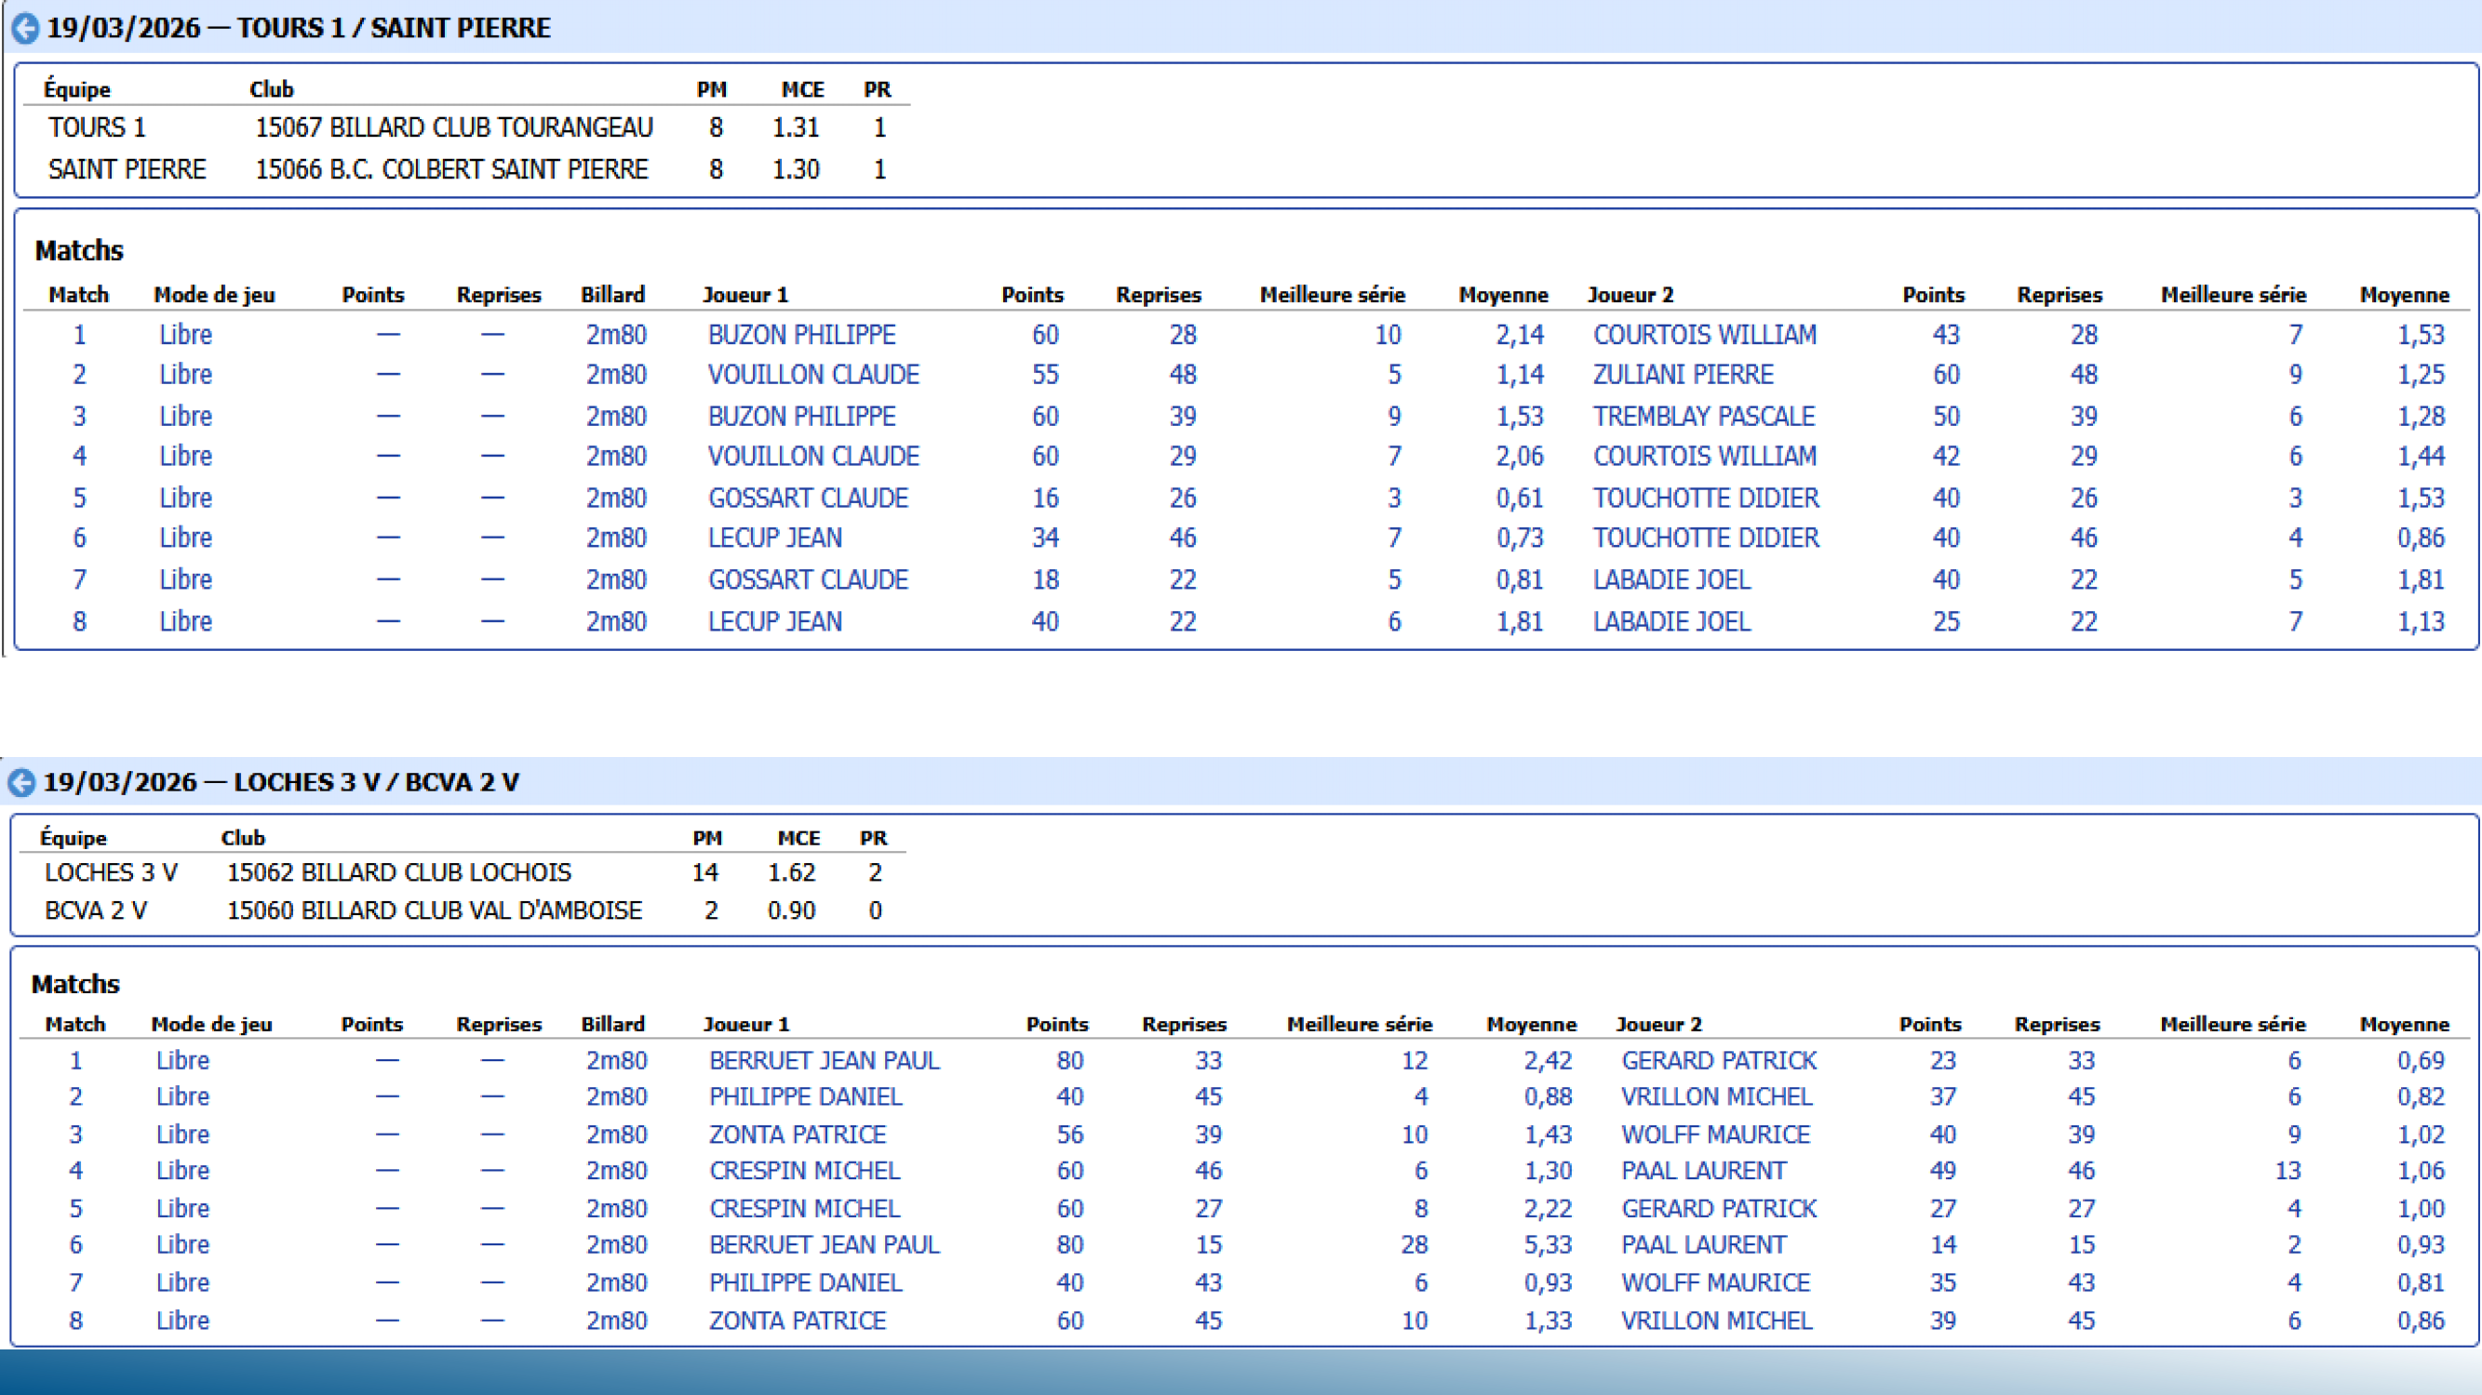Sort by the Reprises column header
The image size is (2482, 1395).
coord(1159,296)
